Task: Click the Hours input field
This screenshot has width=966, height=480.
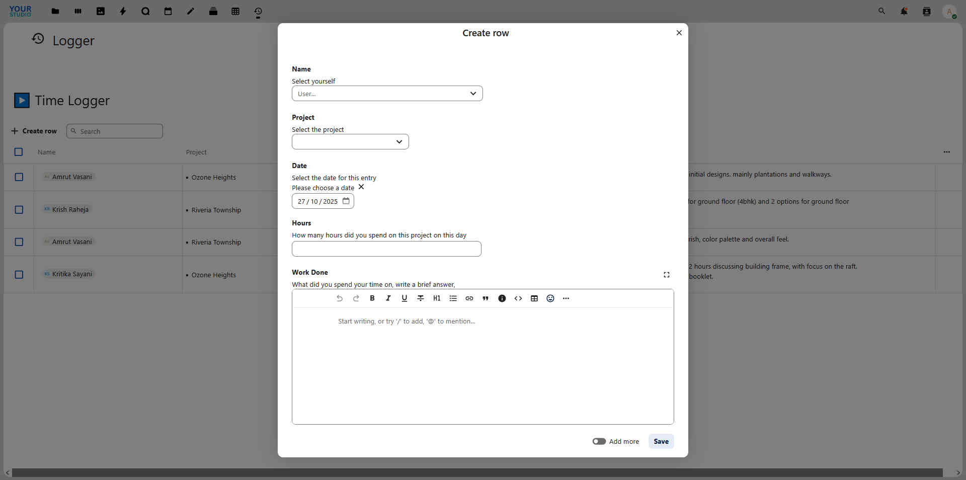Action: coord(386,249)
